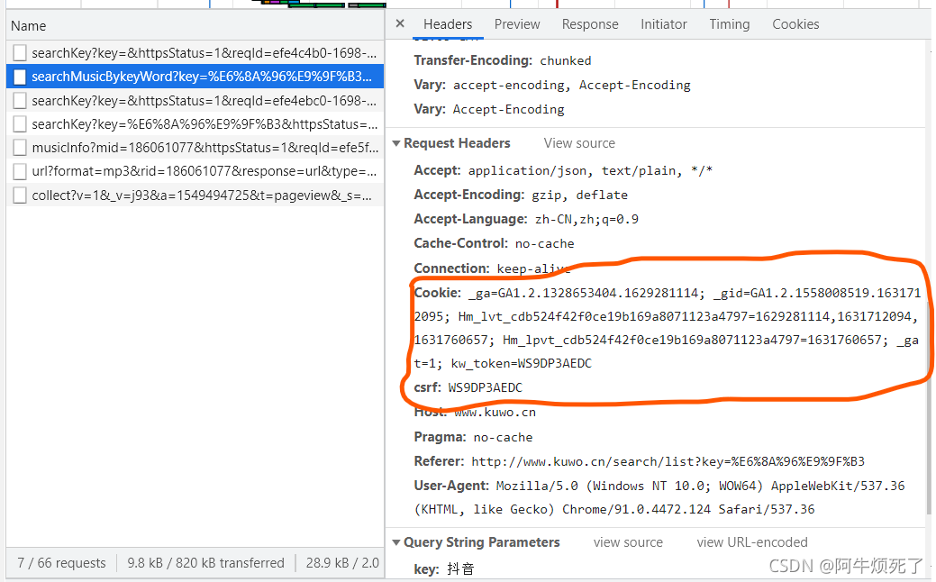Click the Cookie header value text
This screenshot has width=936, height=582.
(668, 328)
